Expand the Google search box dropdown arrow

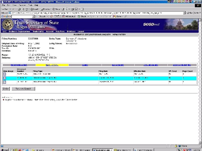[x=33, y=16]
